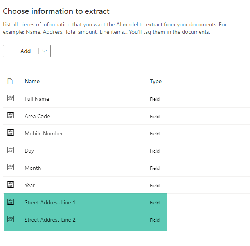250x246 pixels.
Task: Select the Street Address Line 1 name
Action: (x=50, y=202)
